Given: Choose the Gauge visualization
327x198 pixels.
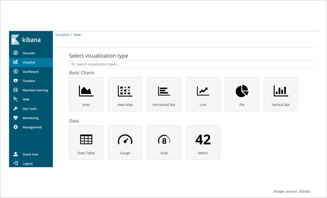Looking at the screenshot, I should pyautogui.click(x=125, y=142).
